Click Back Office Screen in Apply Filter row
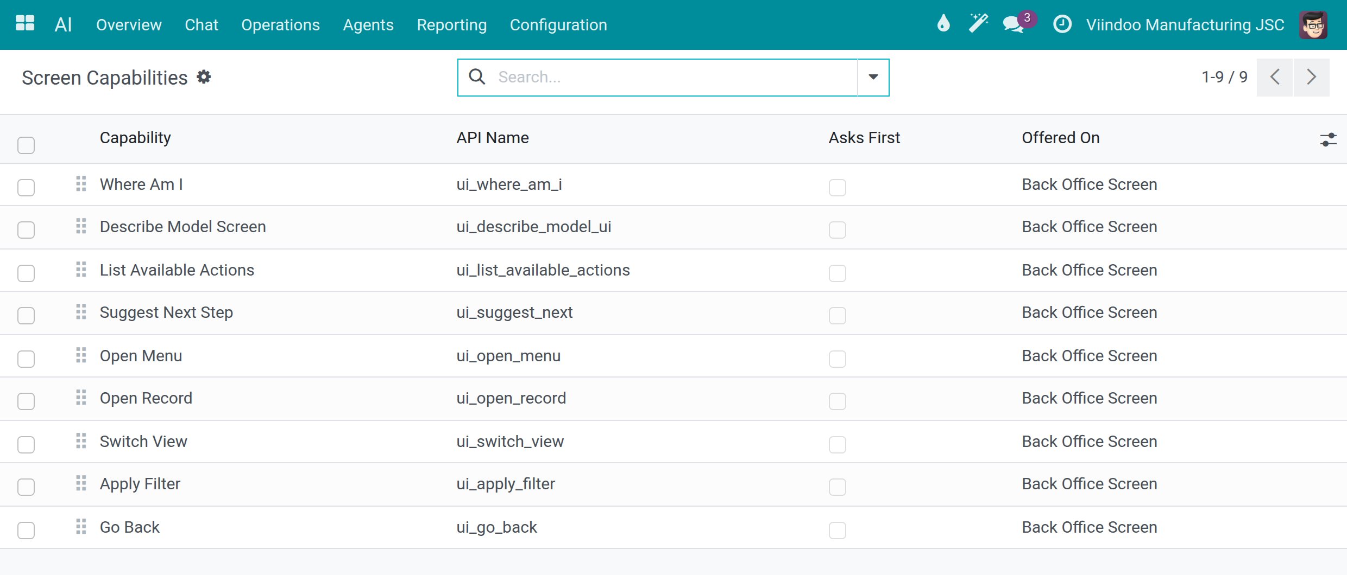1347x575 pixels. pyautogui.click(x=1090, y=484)
